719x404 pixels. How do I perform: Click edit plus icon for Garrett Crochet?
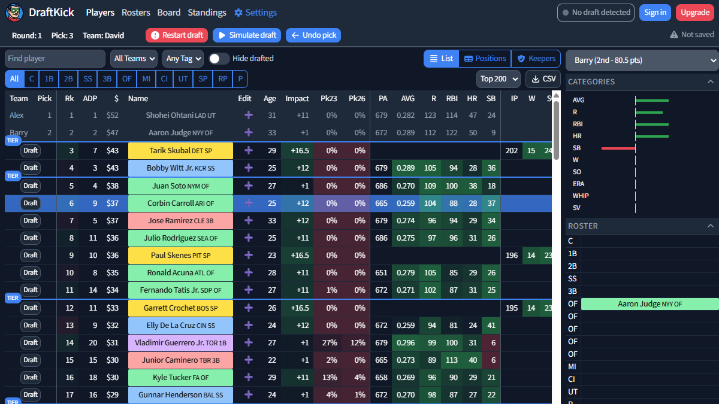[249, 308]
